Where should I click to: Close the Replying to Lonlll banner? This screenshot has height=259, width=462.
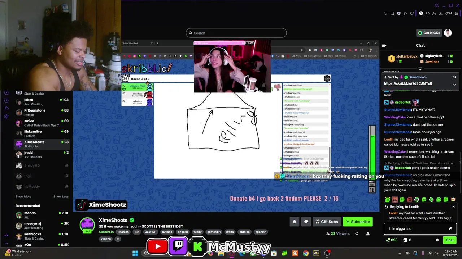[x=454, y=207]
